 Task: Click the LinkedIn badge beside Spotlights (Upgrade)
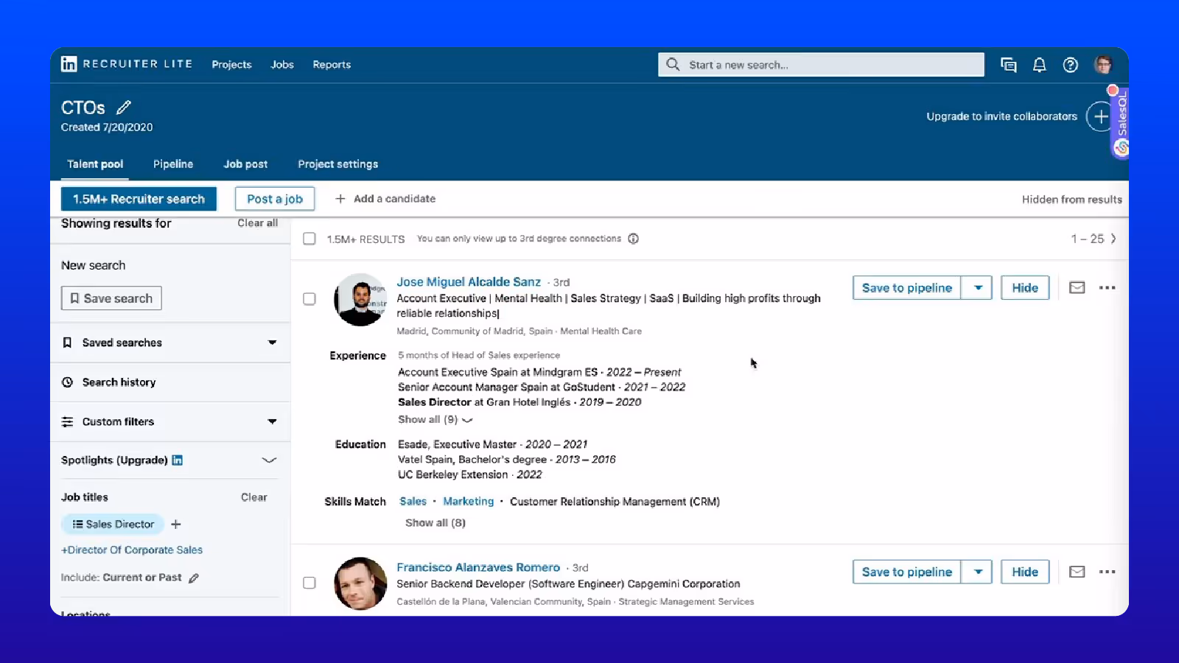pyautogui.click(x=177, y=460)
